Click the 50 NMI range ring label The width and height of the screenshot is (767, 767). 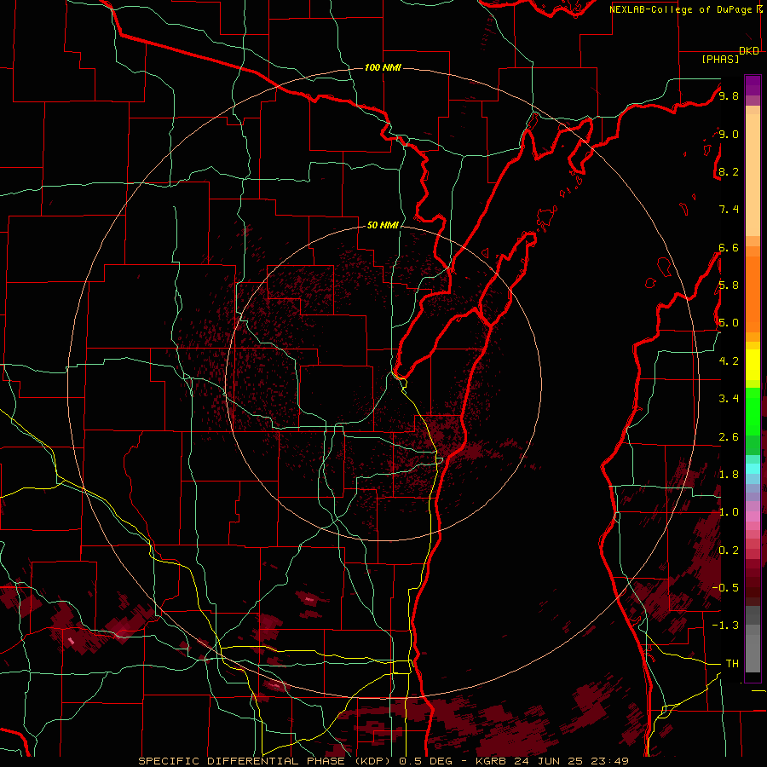click(x=383, y=225)
